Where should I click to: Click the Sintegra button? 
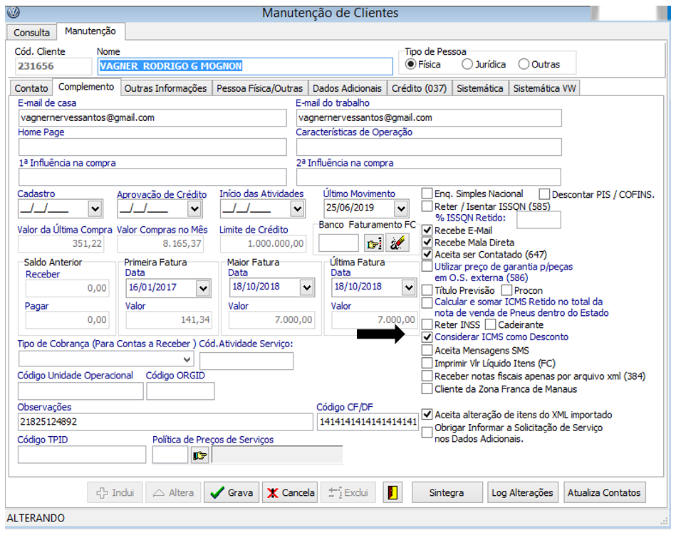447,492
